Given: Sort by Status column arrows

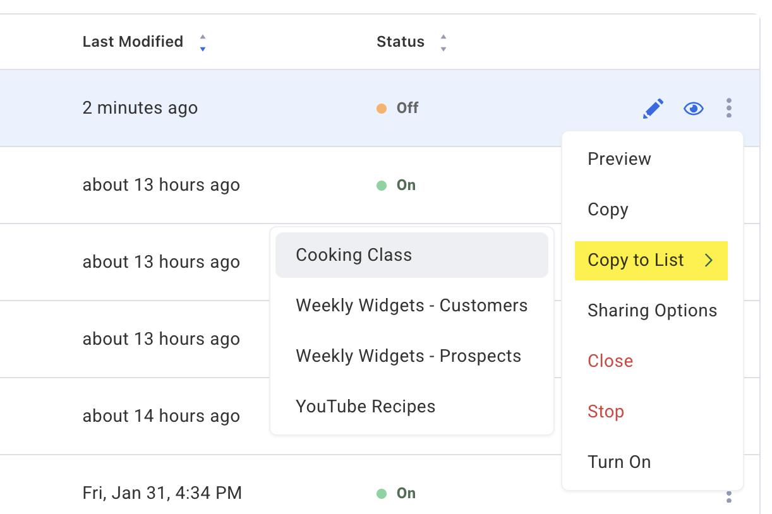Looking at the screenshot, I should point(443,42).
